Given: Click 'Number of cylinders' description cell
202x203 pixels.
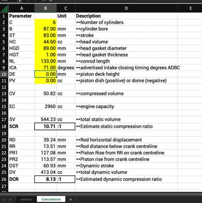Looking at the screenshot, I should pos(126,22).
